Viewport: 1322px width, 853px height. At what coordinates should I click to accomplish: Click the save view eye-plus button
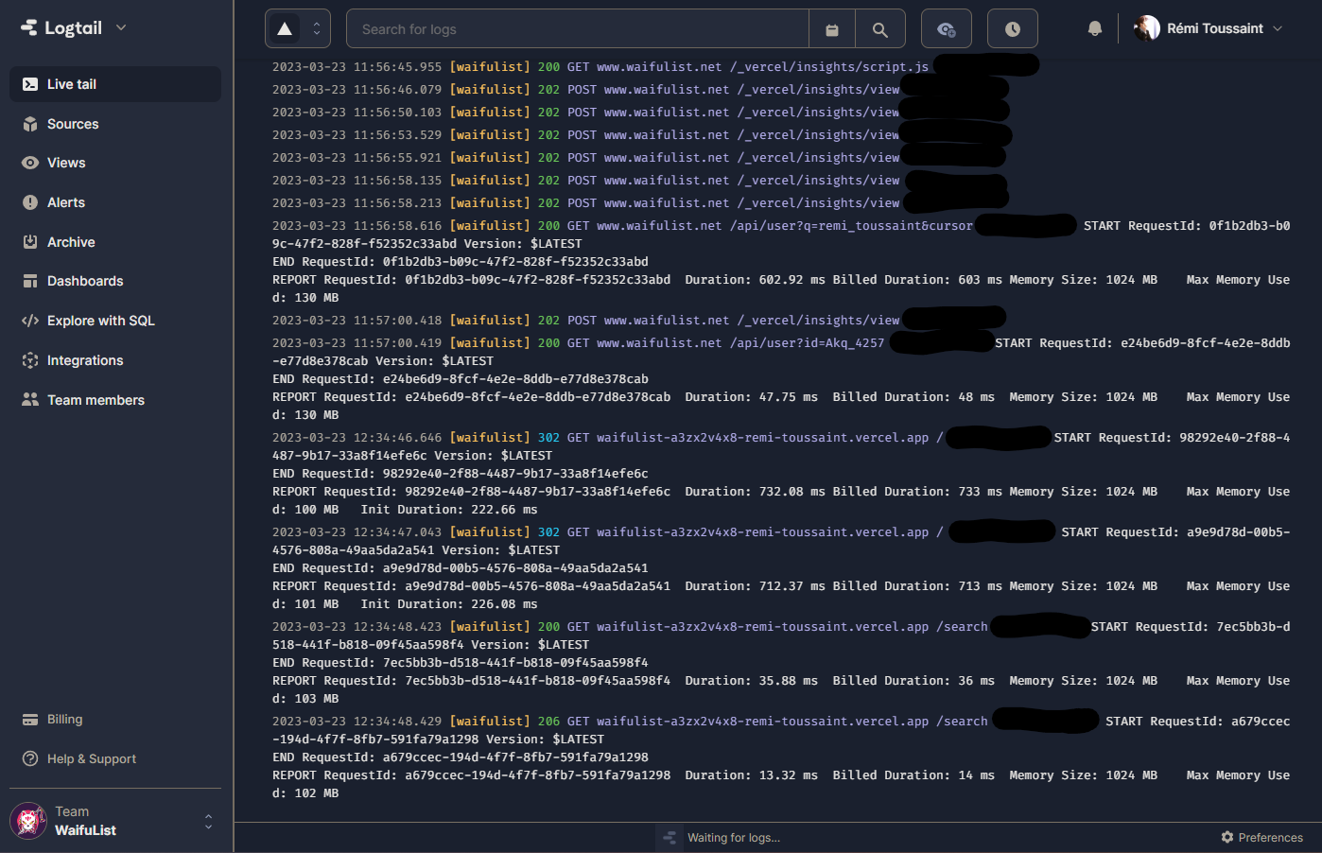(x=947, y=29)
